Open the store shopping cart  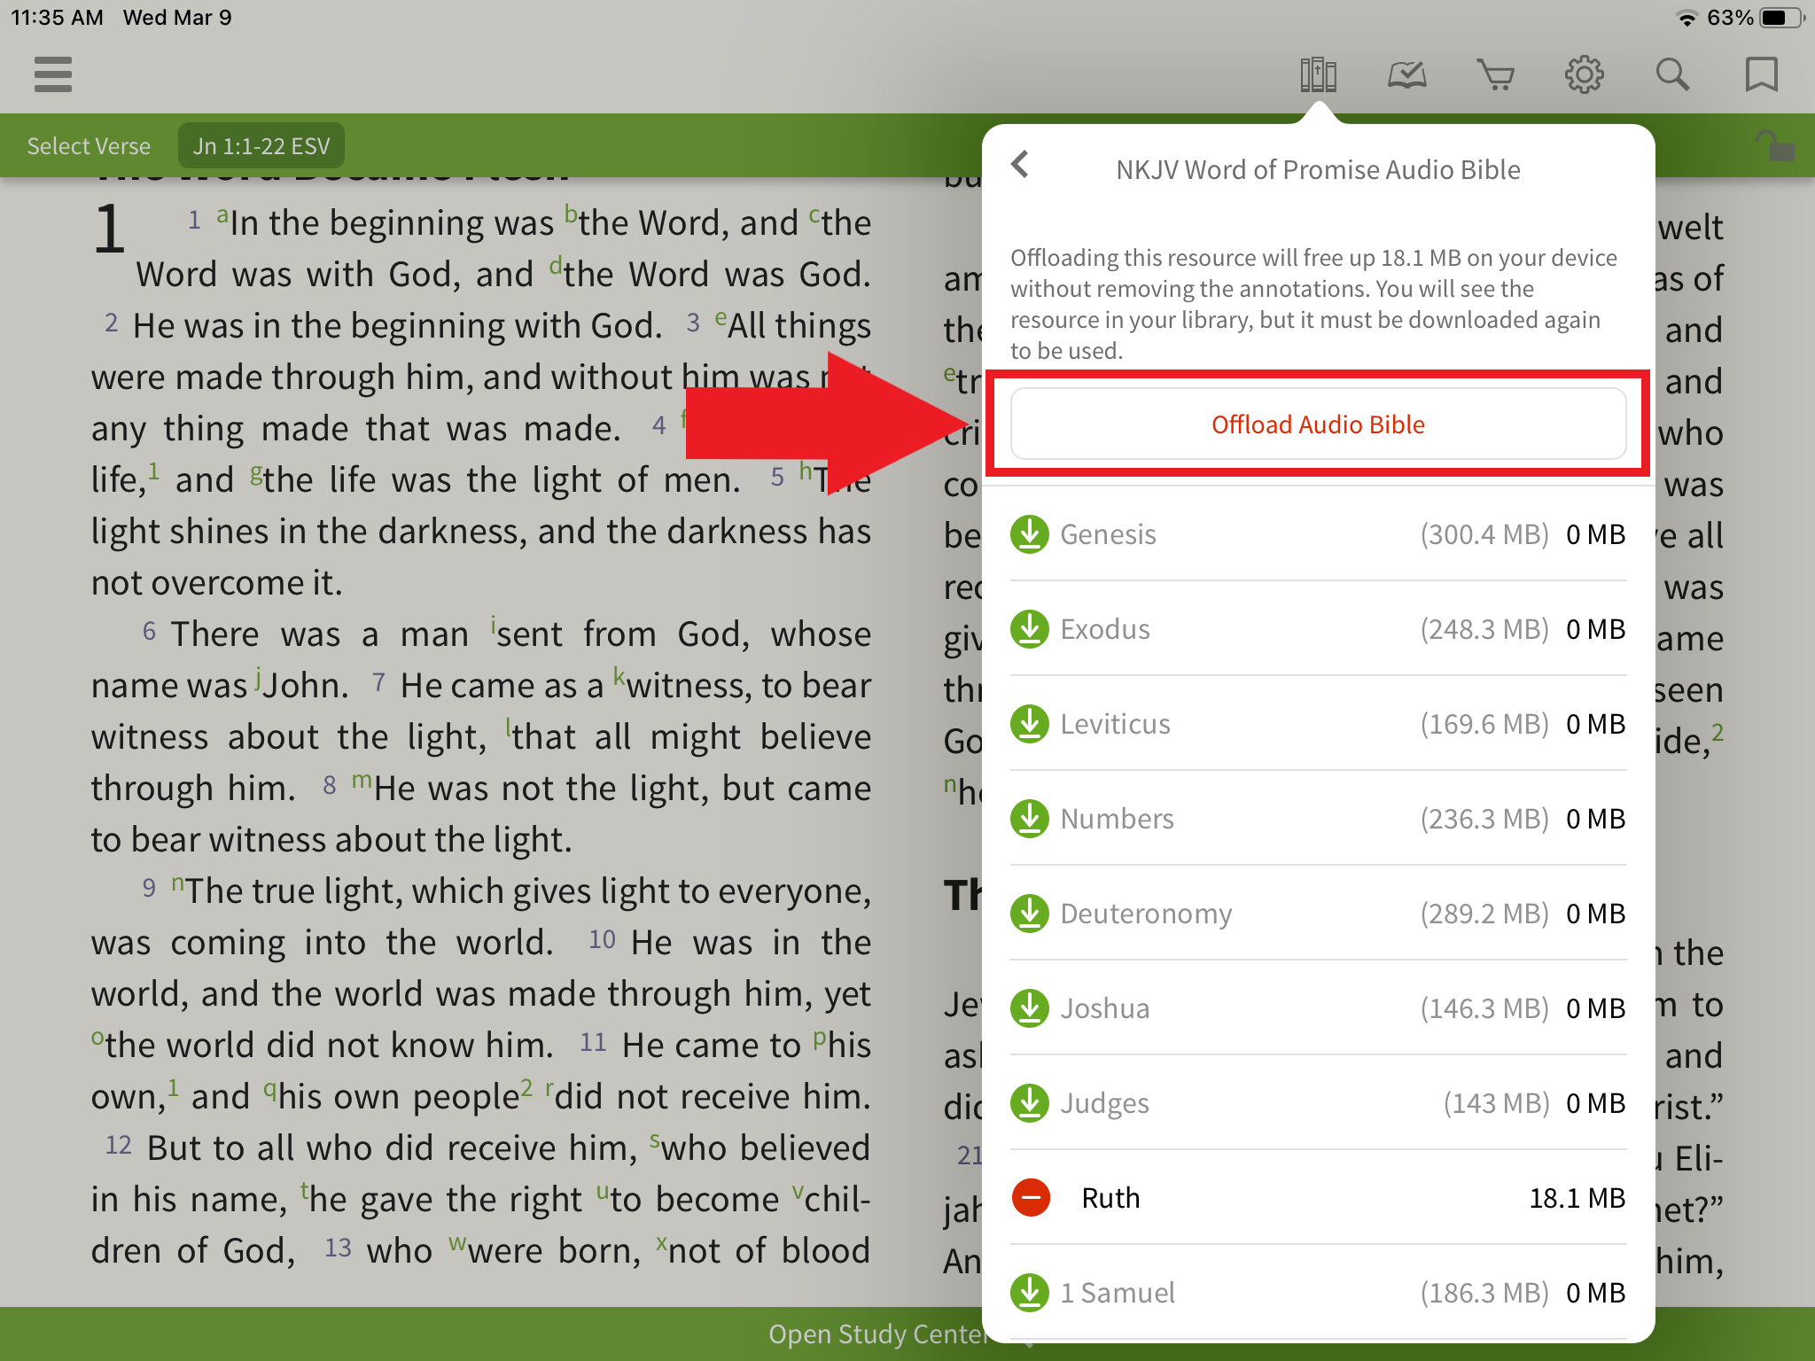1495,74
